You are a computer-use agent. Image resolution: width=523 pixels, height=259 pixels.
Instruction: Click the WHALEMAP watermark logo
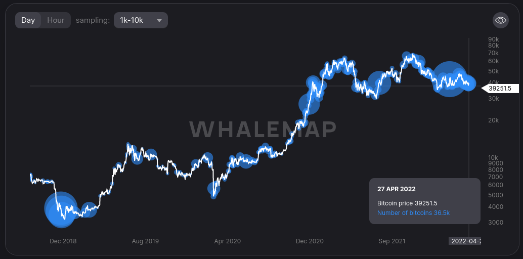pos(263,129)
